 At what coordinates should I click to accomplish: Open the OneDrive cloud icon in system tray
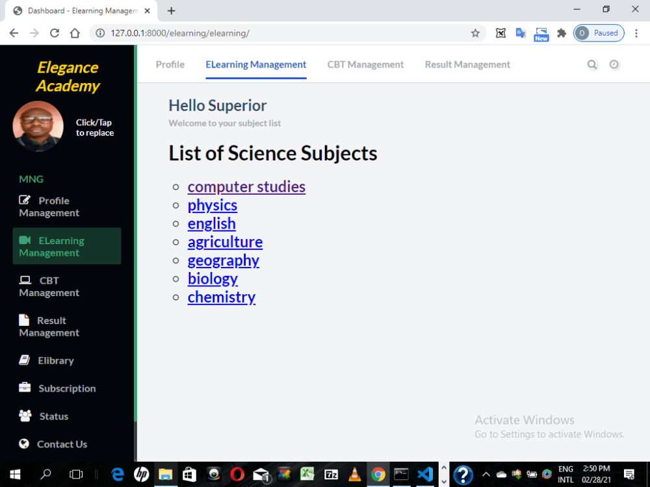click(x=501, y=474)
